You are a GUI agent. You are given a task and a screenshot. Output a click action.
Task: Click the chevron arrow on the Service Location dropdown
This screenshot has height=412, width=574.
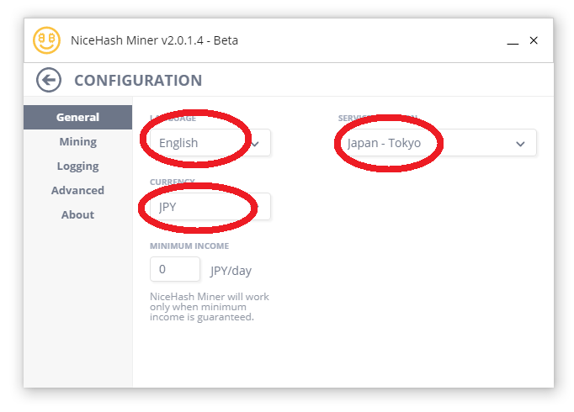click(520, 144)
